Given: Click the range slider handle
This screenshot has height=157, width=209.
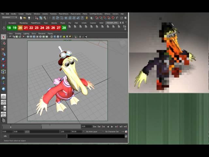Looking at the screenshot, I should pyautogui.click(x=27, y=132).
